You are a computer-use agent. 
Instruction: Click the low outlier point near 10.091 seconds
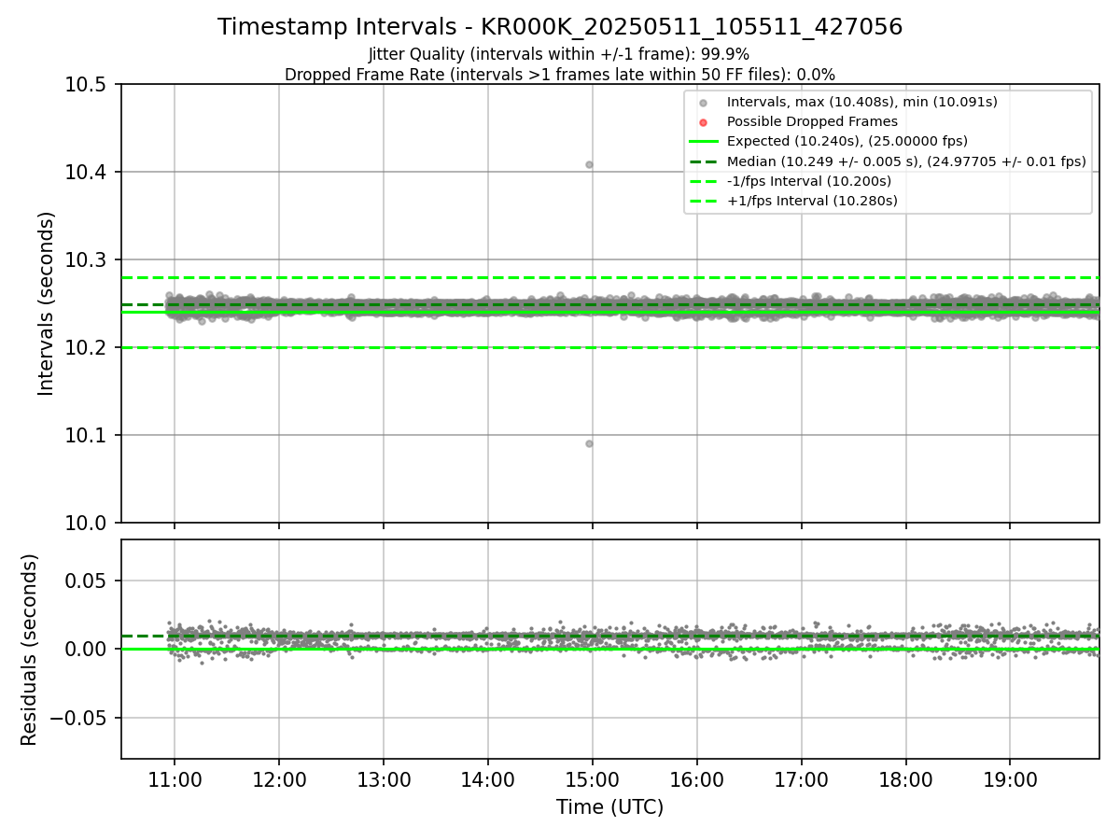coord(589,443)
